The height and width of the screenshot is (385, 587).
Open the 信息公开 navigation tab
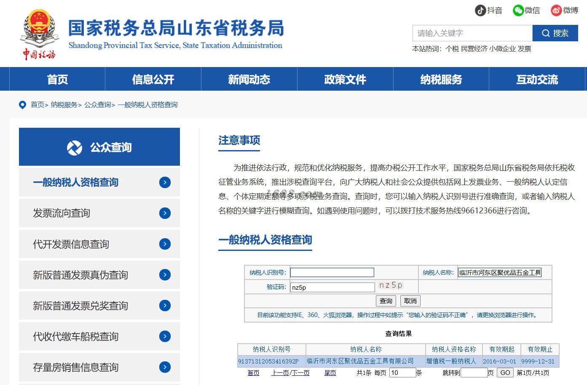click(x=153, y=79)
